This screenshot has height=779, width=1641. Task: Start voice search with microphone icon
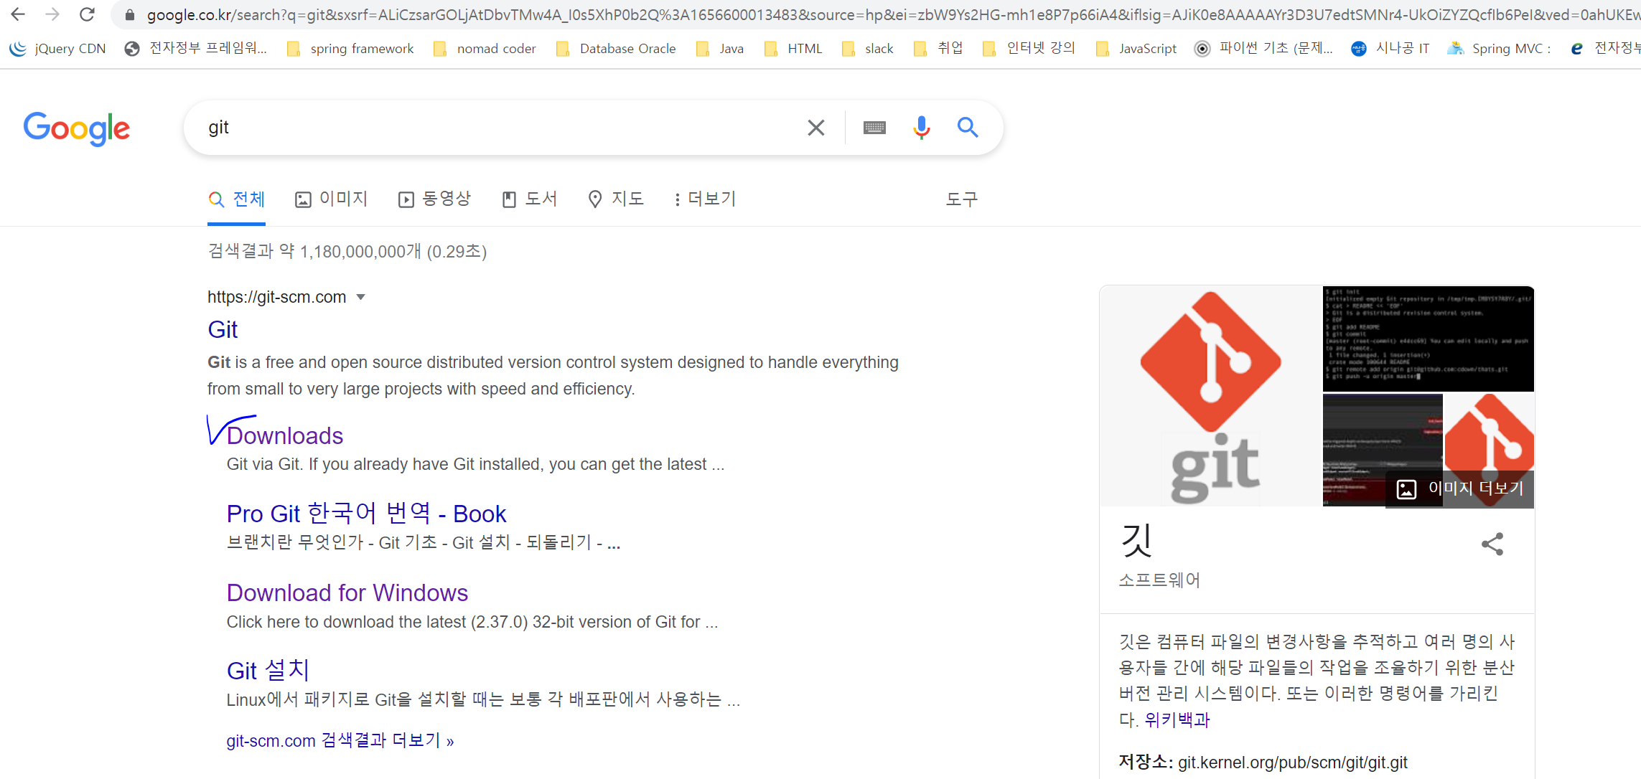point(922,128)
